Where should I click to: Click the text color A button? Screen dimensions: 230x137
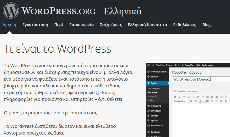click(200, 101)
